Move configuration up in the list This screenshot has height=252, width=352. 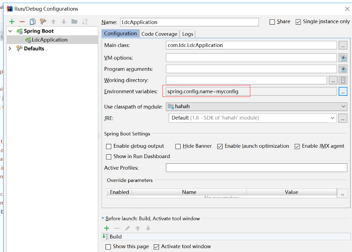click(54, 22)
